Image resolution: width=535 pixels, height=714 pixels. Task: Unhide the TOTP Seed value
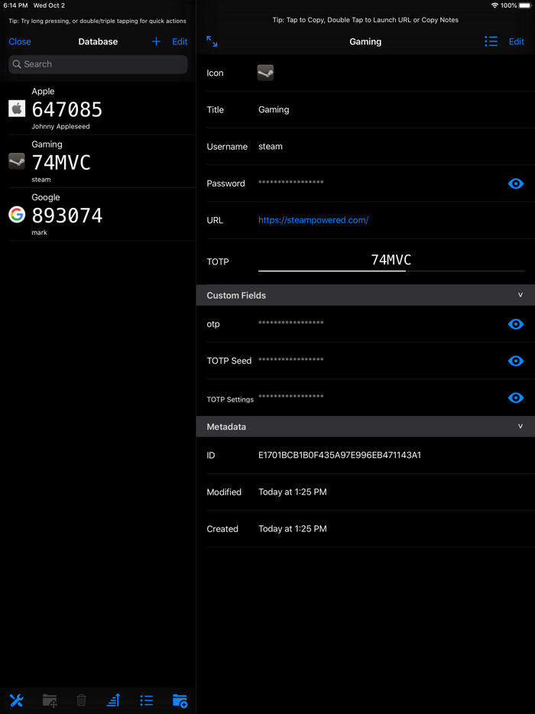tap(516, 361)
